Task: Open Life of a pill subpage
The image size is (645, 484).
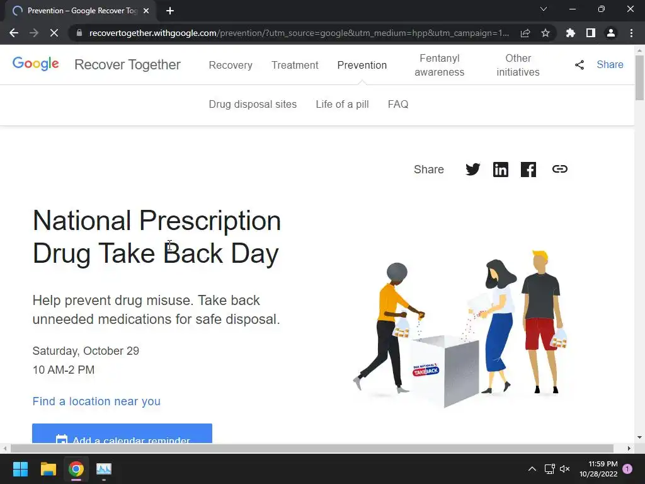Action: [x=342, y=104]
